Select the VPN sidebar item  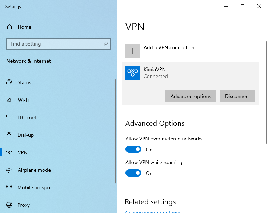[x=23, y=152]
